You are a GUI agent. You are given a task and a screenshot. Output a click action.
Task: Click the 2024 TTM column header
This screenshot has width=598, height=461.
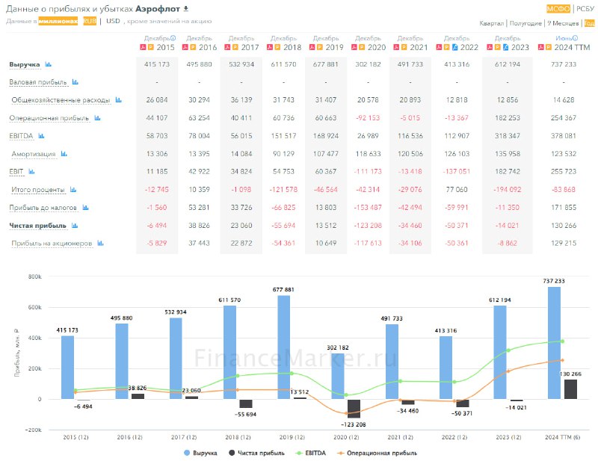point(572,47)
